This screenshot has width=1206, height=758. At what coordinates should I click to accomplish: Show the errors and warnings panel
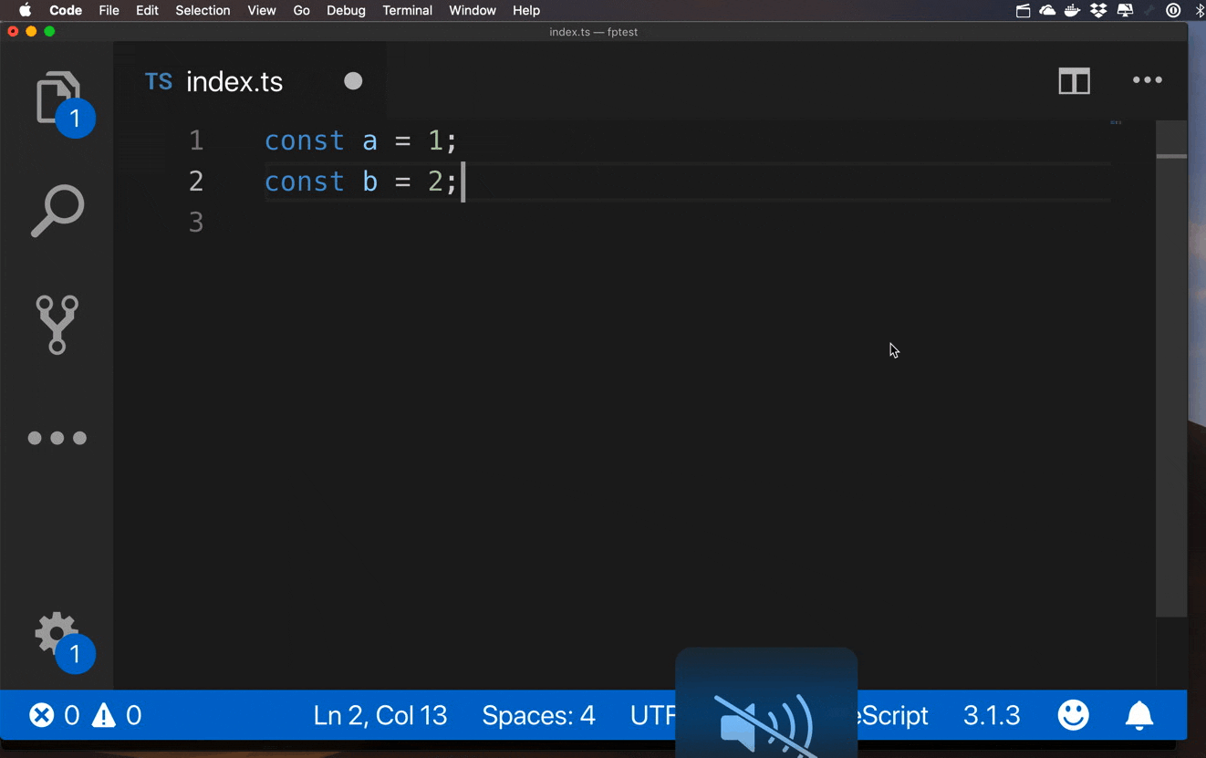pos(85,715)
